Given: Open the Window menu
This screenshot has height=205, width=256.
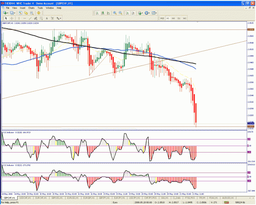Looking at the screenshot, I should [50, 8].
